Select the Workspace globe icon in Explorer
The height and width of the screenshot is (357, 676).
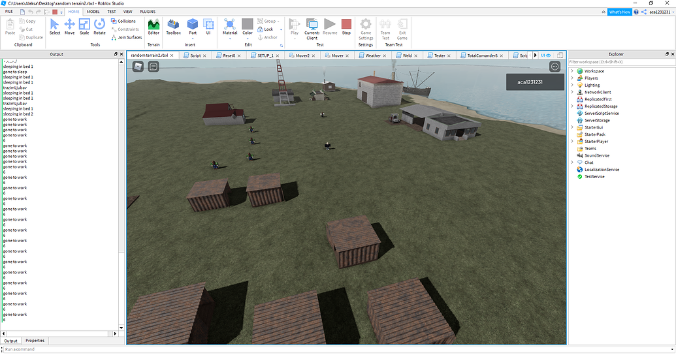point(580,71)
